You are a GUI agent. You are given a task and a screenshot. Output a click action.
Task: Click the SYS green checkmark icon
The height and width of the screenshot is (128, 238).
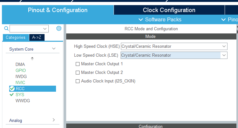(x=12, y=95)
